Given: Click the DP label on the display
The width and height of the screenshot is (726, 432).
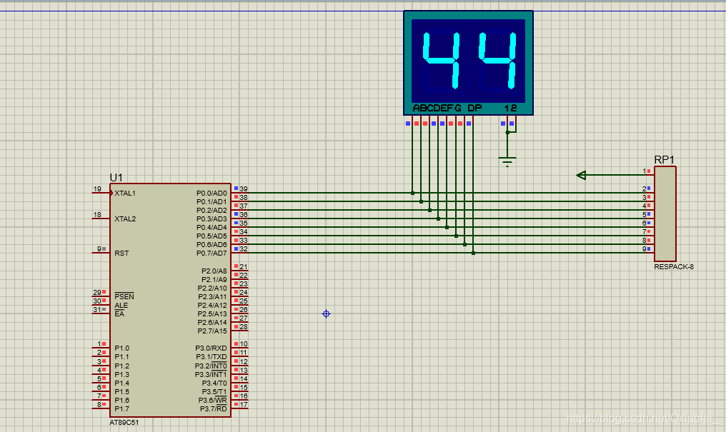Looking at the screenshot, I should (474, 109).
